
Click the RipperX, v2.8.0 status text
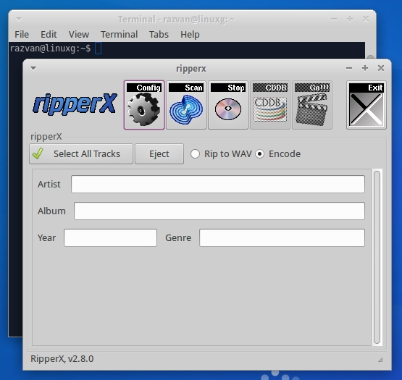pos(62,359)
